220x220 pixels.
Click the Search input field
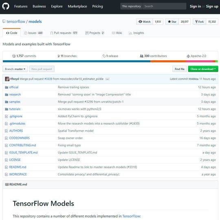click(x=165, y=6)
